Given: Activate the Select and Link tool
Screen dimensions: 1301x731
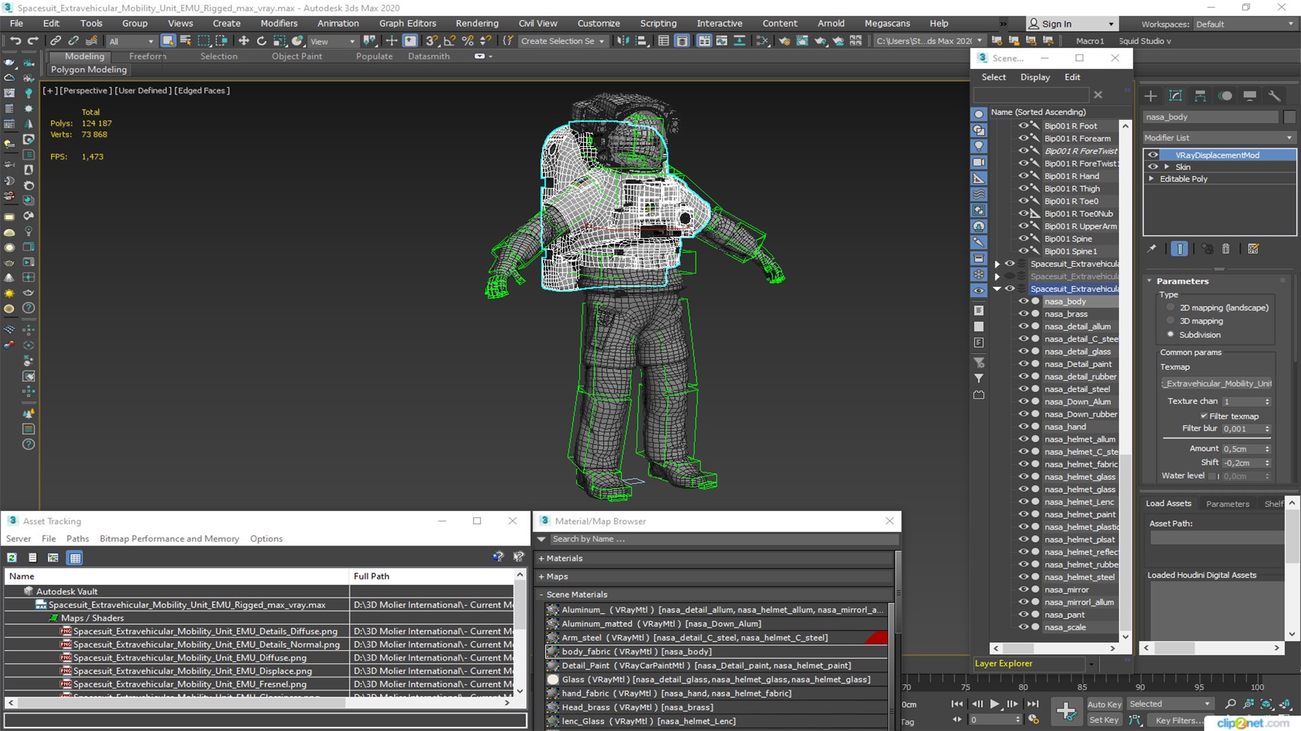Looking at the screenshot, I should click(x=56, y=41).
